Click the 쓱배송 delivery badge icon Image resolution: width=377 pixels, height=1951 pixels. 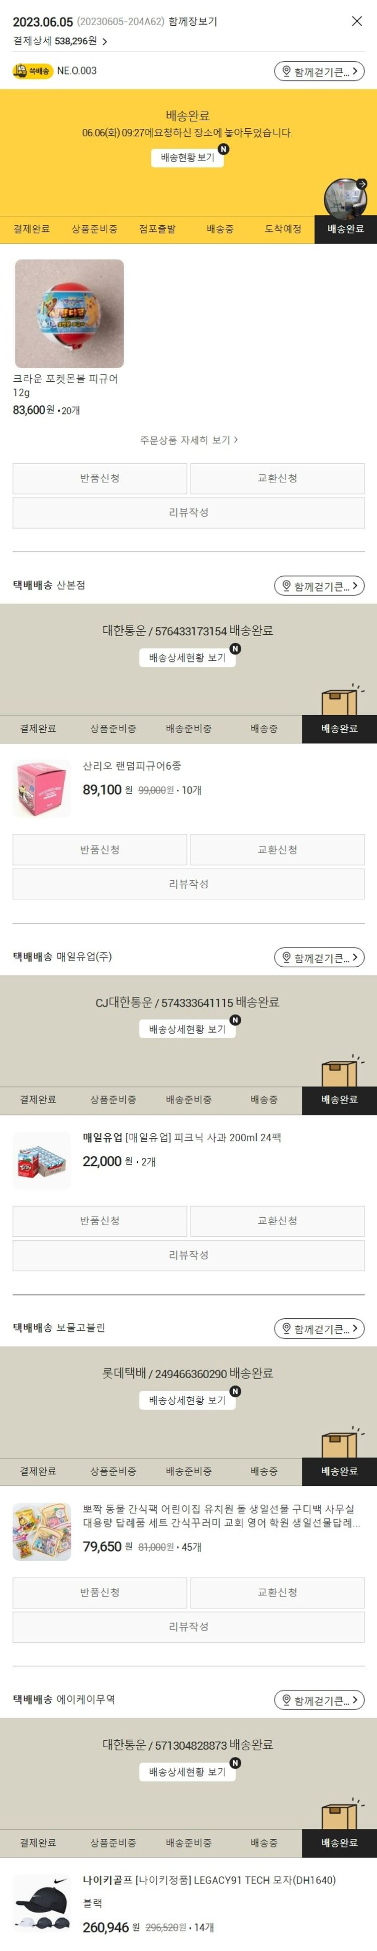click(33, 71)
